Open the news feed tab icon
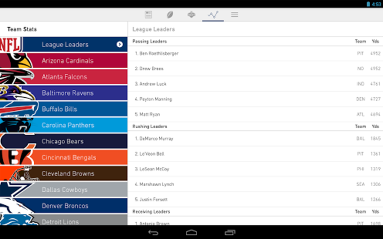This screenshot has height=239, width=383. (149, 15)
